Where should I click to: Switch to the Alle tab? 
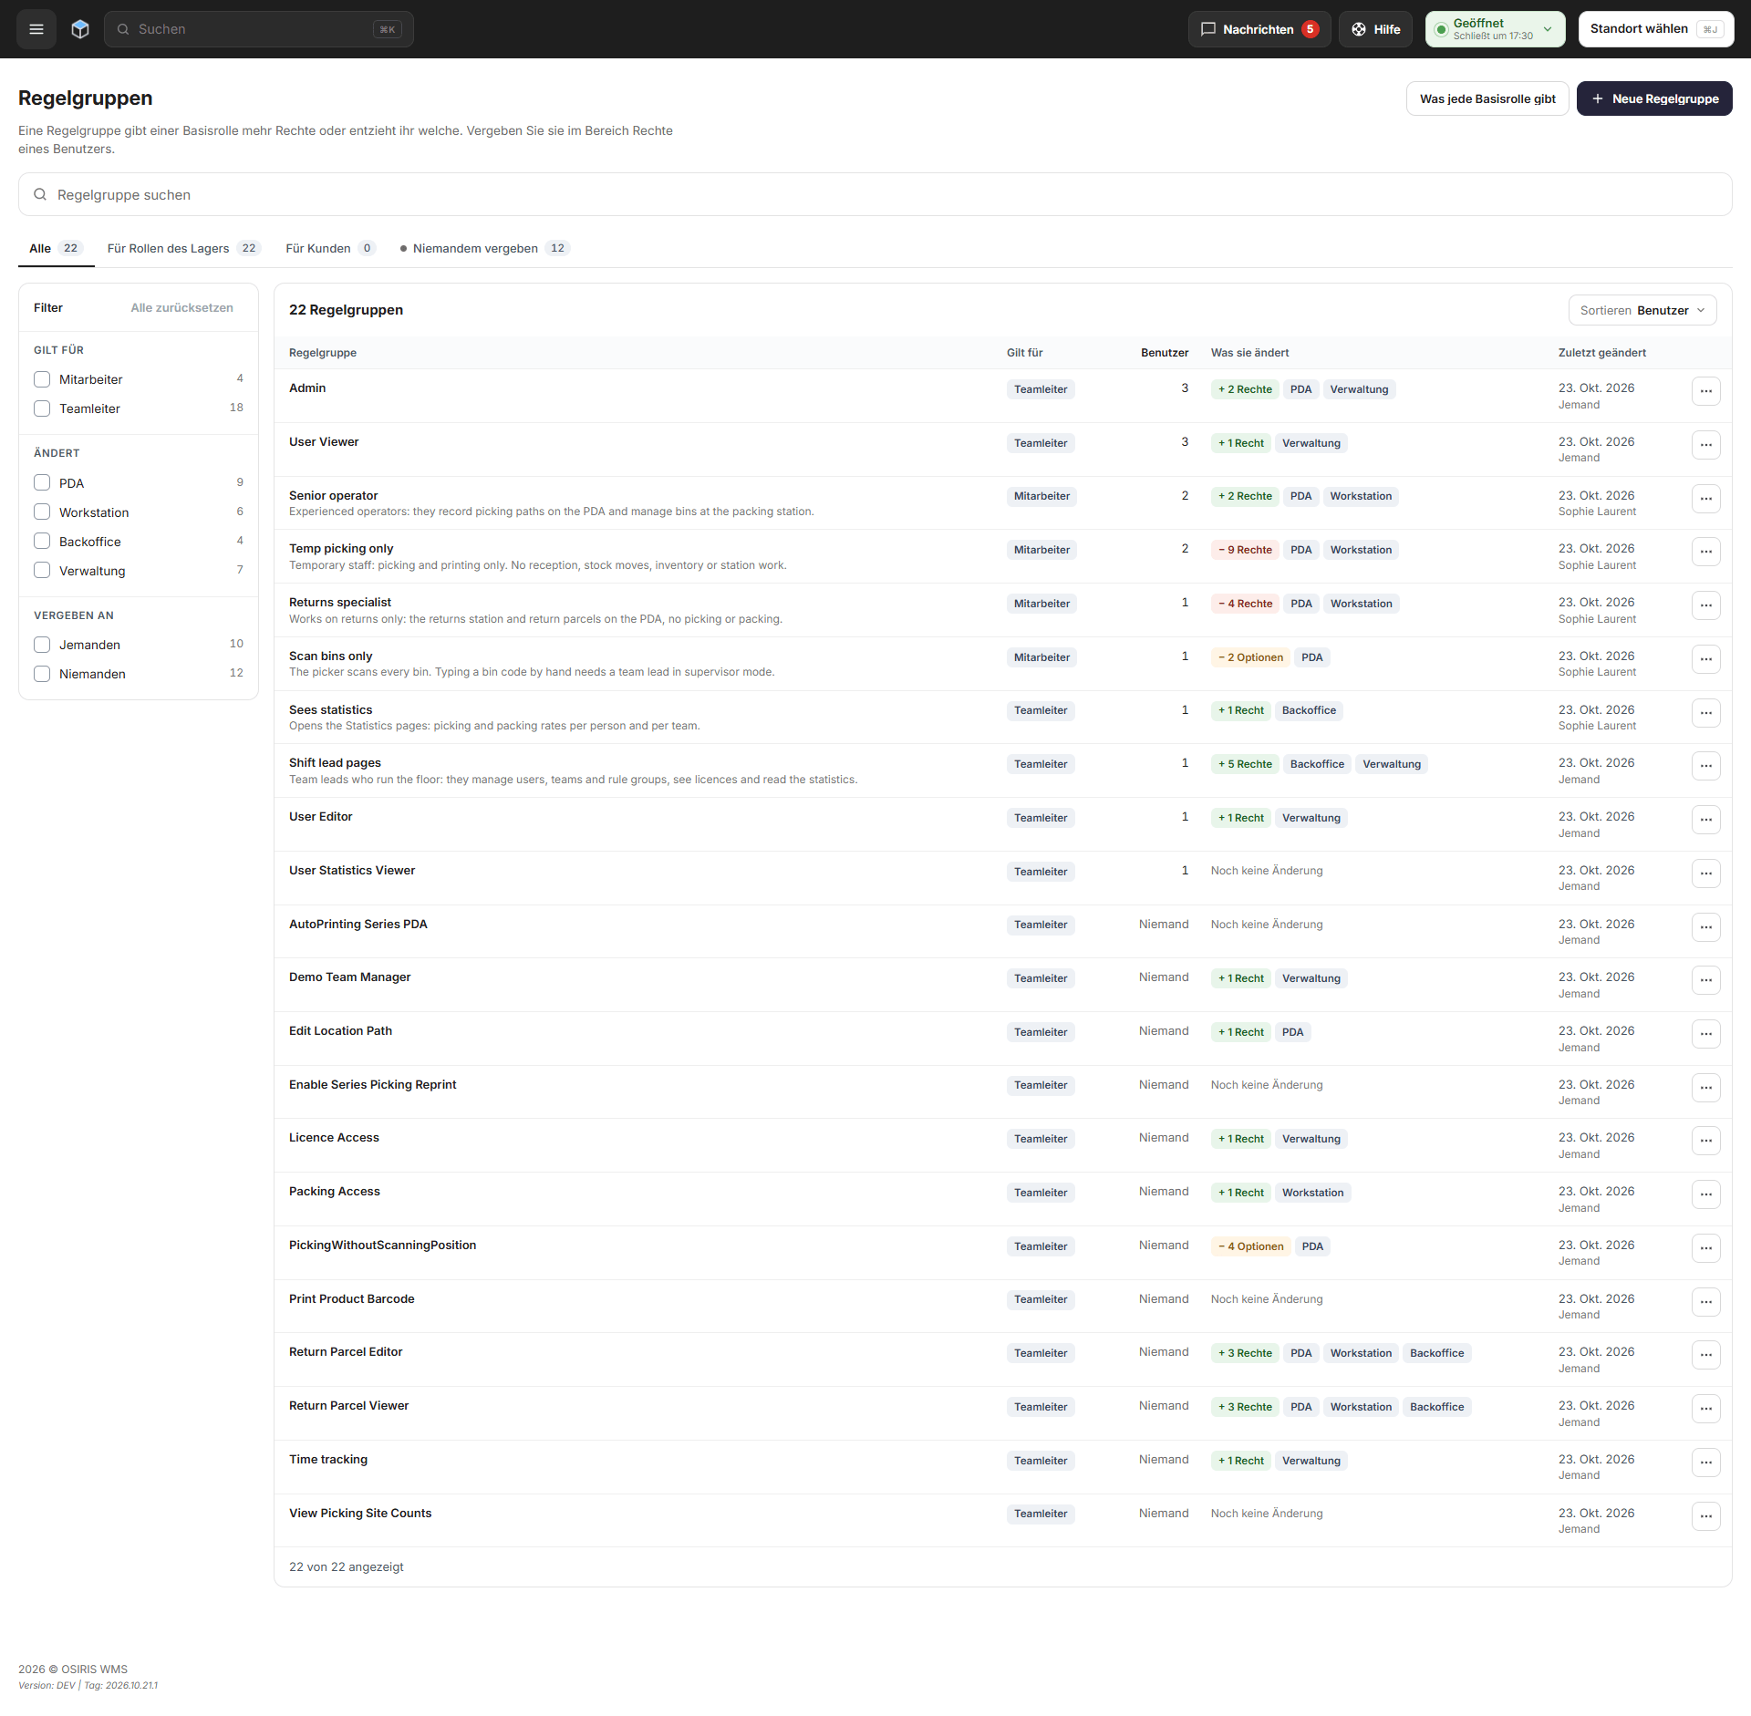click(x=57, y=248)
